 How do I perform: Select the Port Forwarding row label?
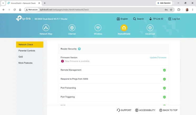click(68, 88)
